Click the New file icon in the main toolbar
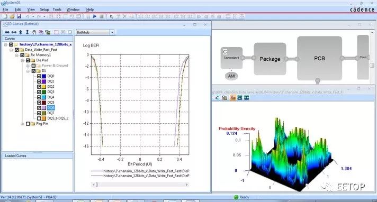 5,16
